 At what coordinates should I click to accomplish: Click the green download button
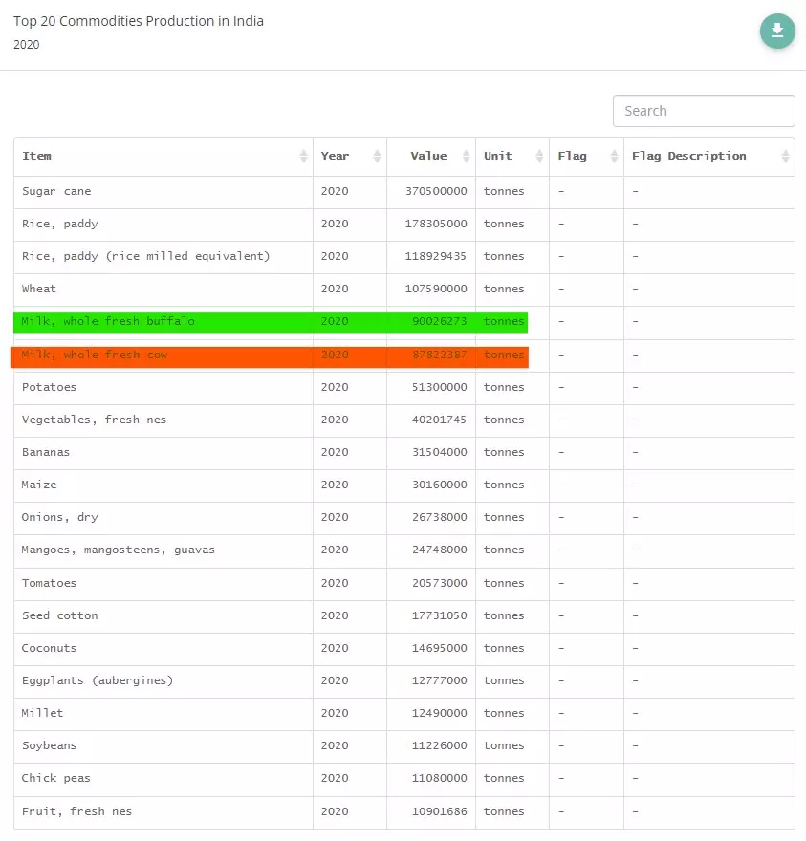pos(777,31)
